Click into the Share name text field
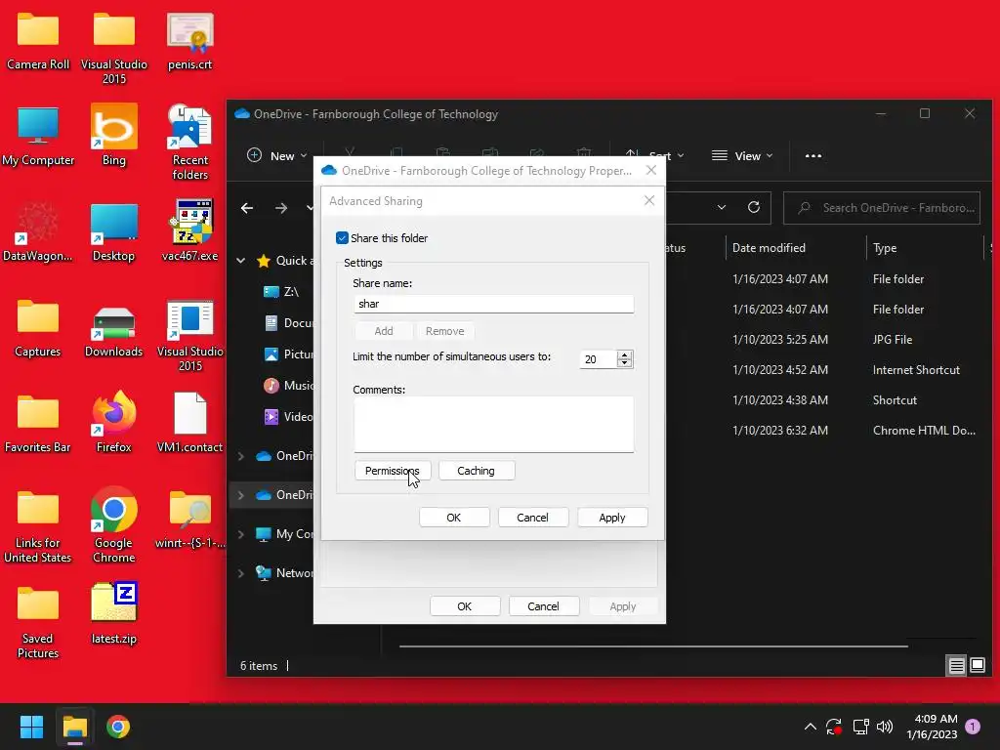Image resolution: width=1000 pixels, height=750 pixels. 493,304
